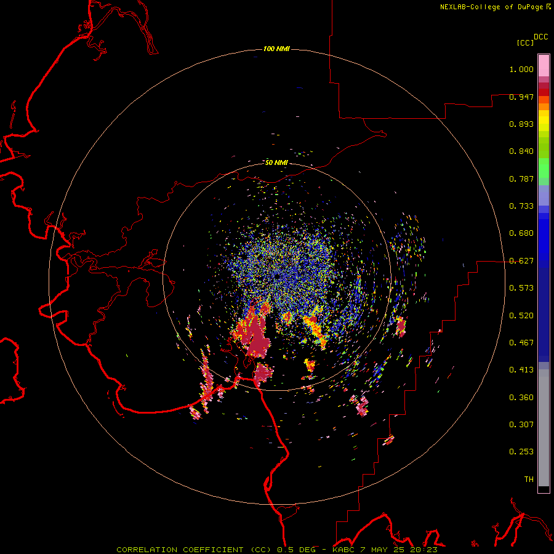Click the pink top segment of color bar

point(544,66)
